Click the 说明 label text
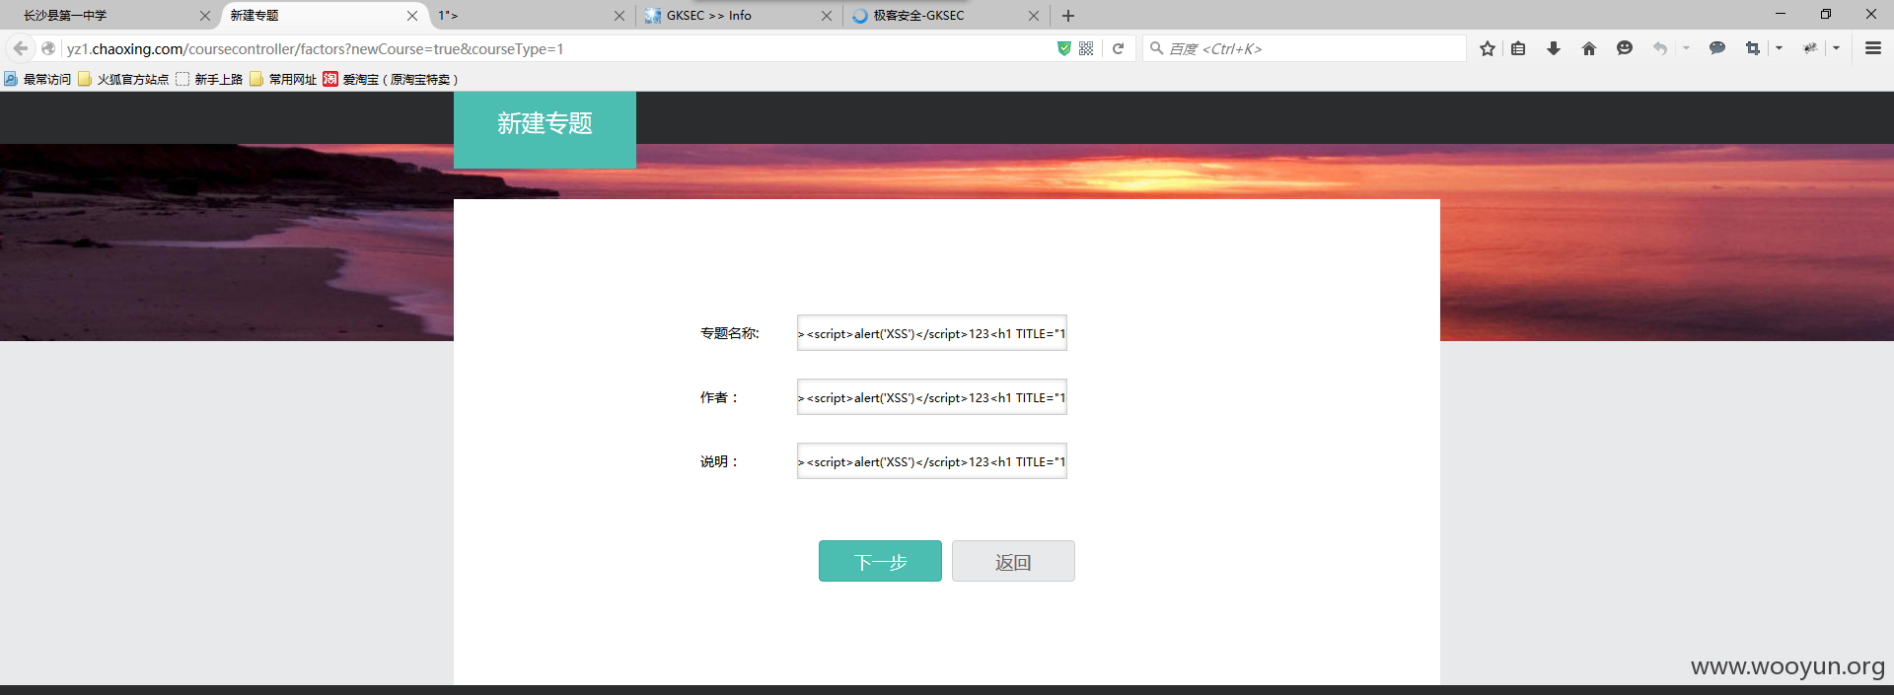This screenshot has width=1894, height=695. [719, 461]
